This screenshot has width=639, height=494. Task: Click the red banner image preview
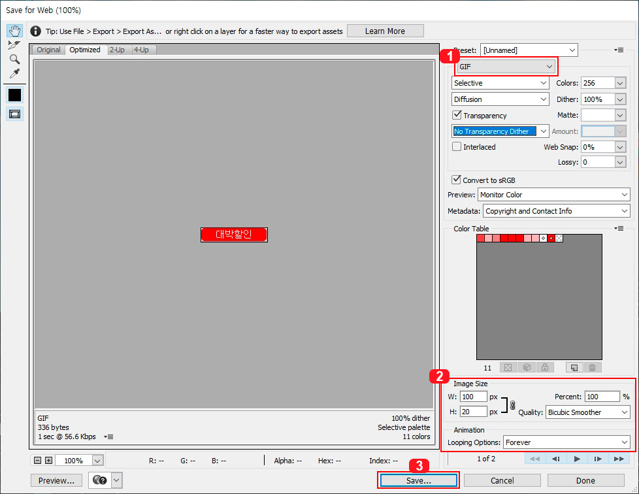pos(234,235)
